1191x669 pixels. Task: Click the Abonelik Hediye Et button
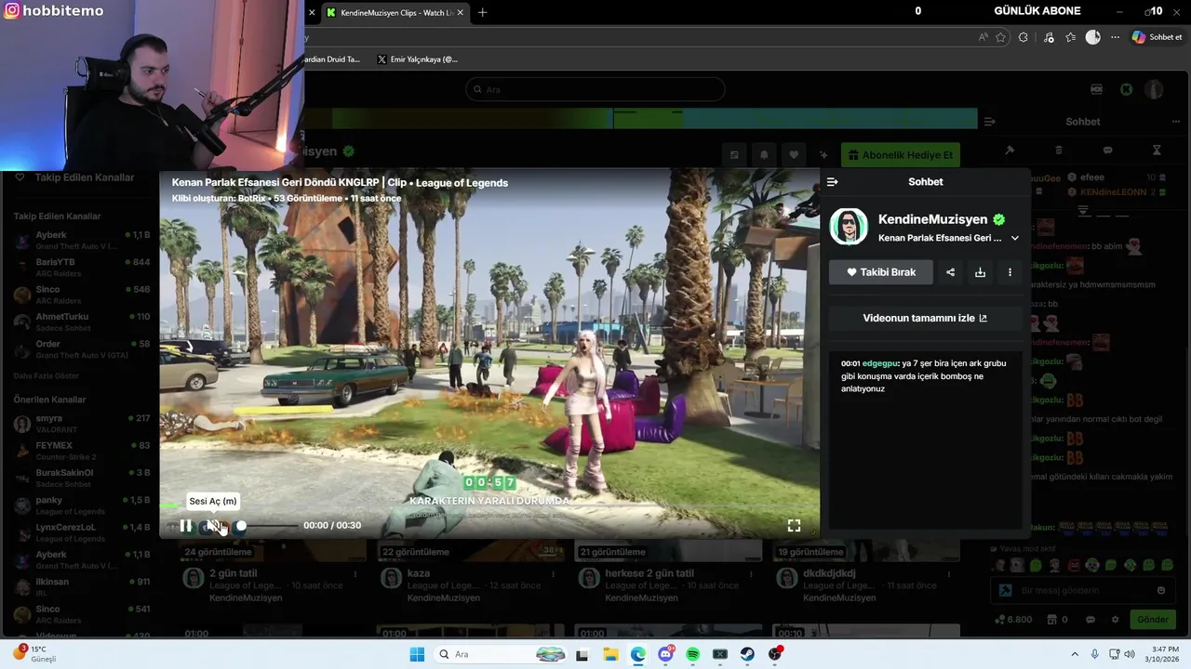pyautogui.click(x=901, y=155)
